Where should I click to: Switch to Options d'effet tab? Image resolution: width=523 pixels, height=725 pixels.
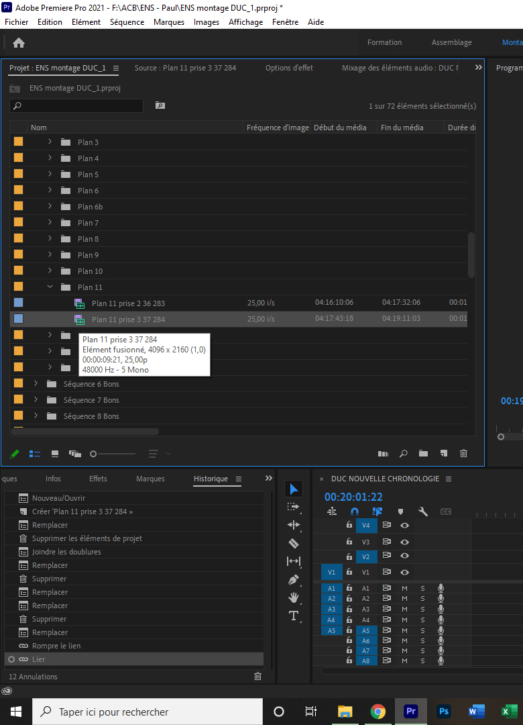tap(289, 68)
